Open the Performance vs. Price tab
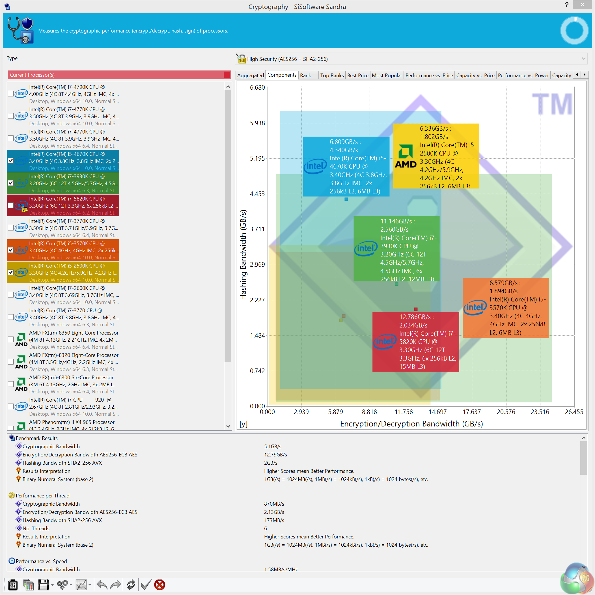 click(x=429, y=76)
